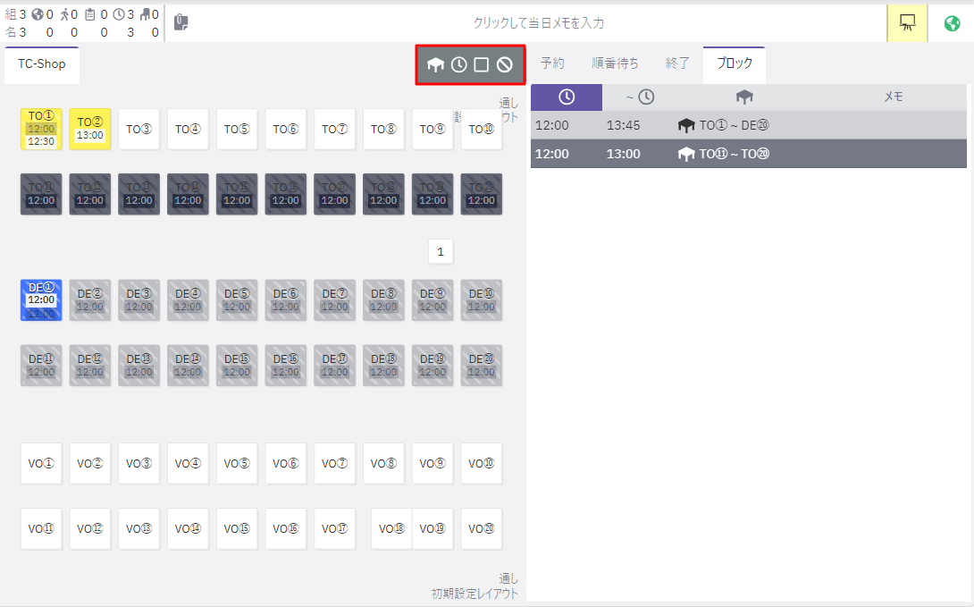
Task: Click the daily memo input field
Action: tap(538, 22)
